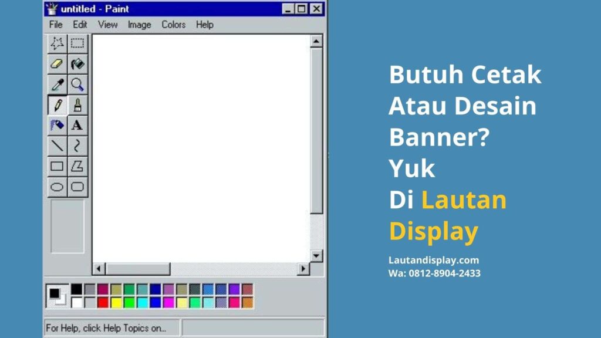Open the View menu

coord(107,25)
